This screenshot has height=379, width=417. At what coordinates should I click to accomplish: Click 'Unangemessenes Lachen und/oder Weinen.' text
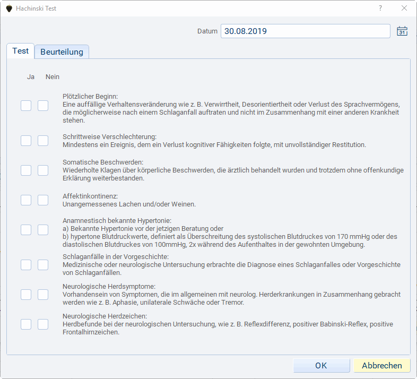[x=129, y=204]
